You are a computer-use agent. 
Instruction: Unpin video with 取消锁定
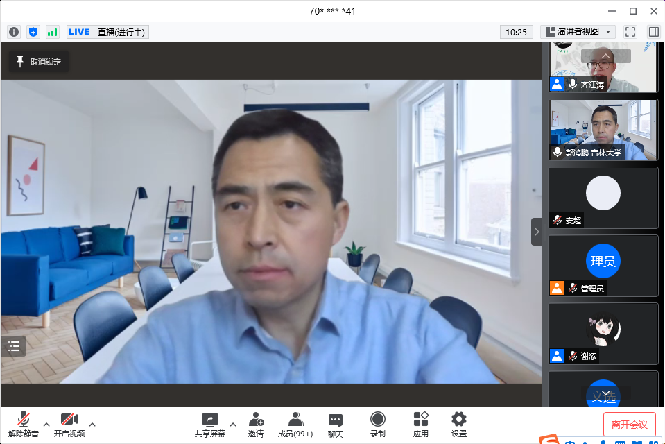coord(39,62)
